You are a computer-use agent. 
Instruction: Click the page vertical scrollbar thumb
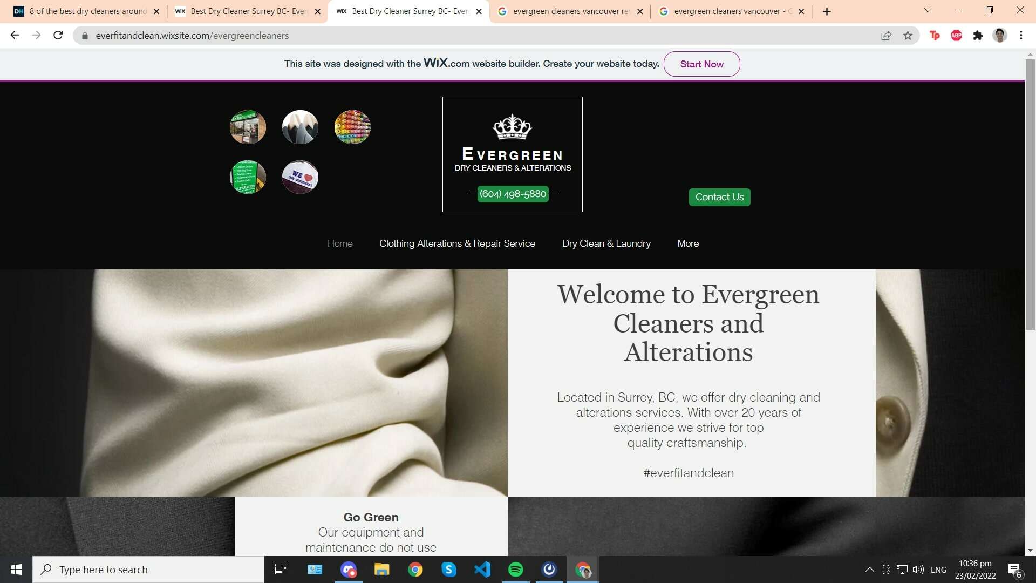coord(1030,194)
